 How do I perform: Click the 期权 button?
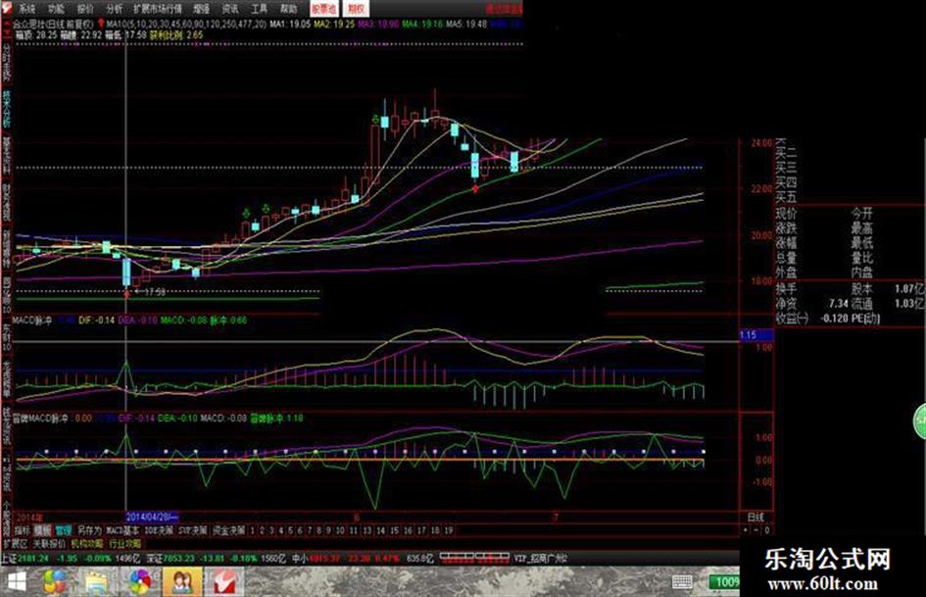tap(356, 8)
